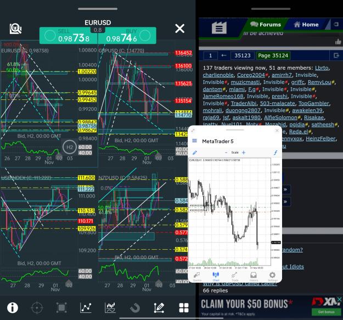Open the forum site menu icon
This screenshot has width=343, height=320.
(x=219, y=28)
